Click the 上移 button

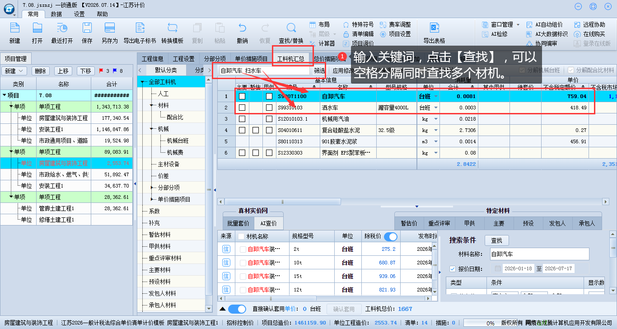click(x=63, y=71)
